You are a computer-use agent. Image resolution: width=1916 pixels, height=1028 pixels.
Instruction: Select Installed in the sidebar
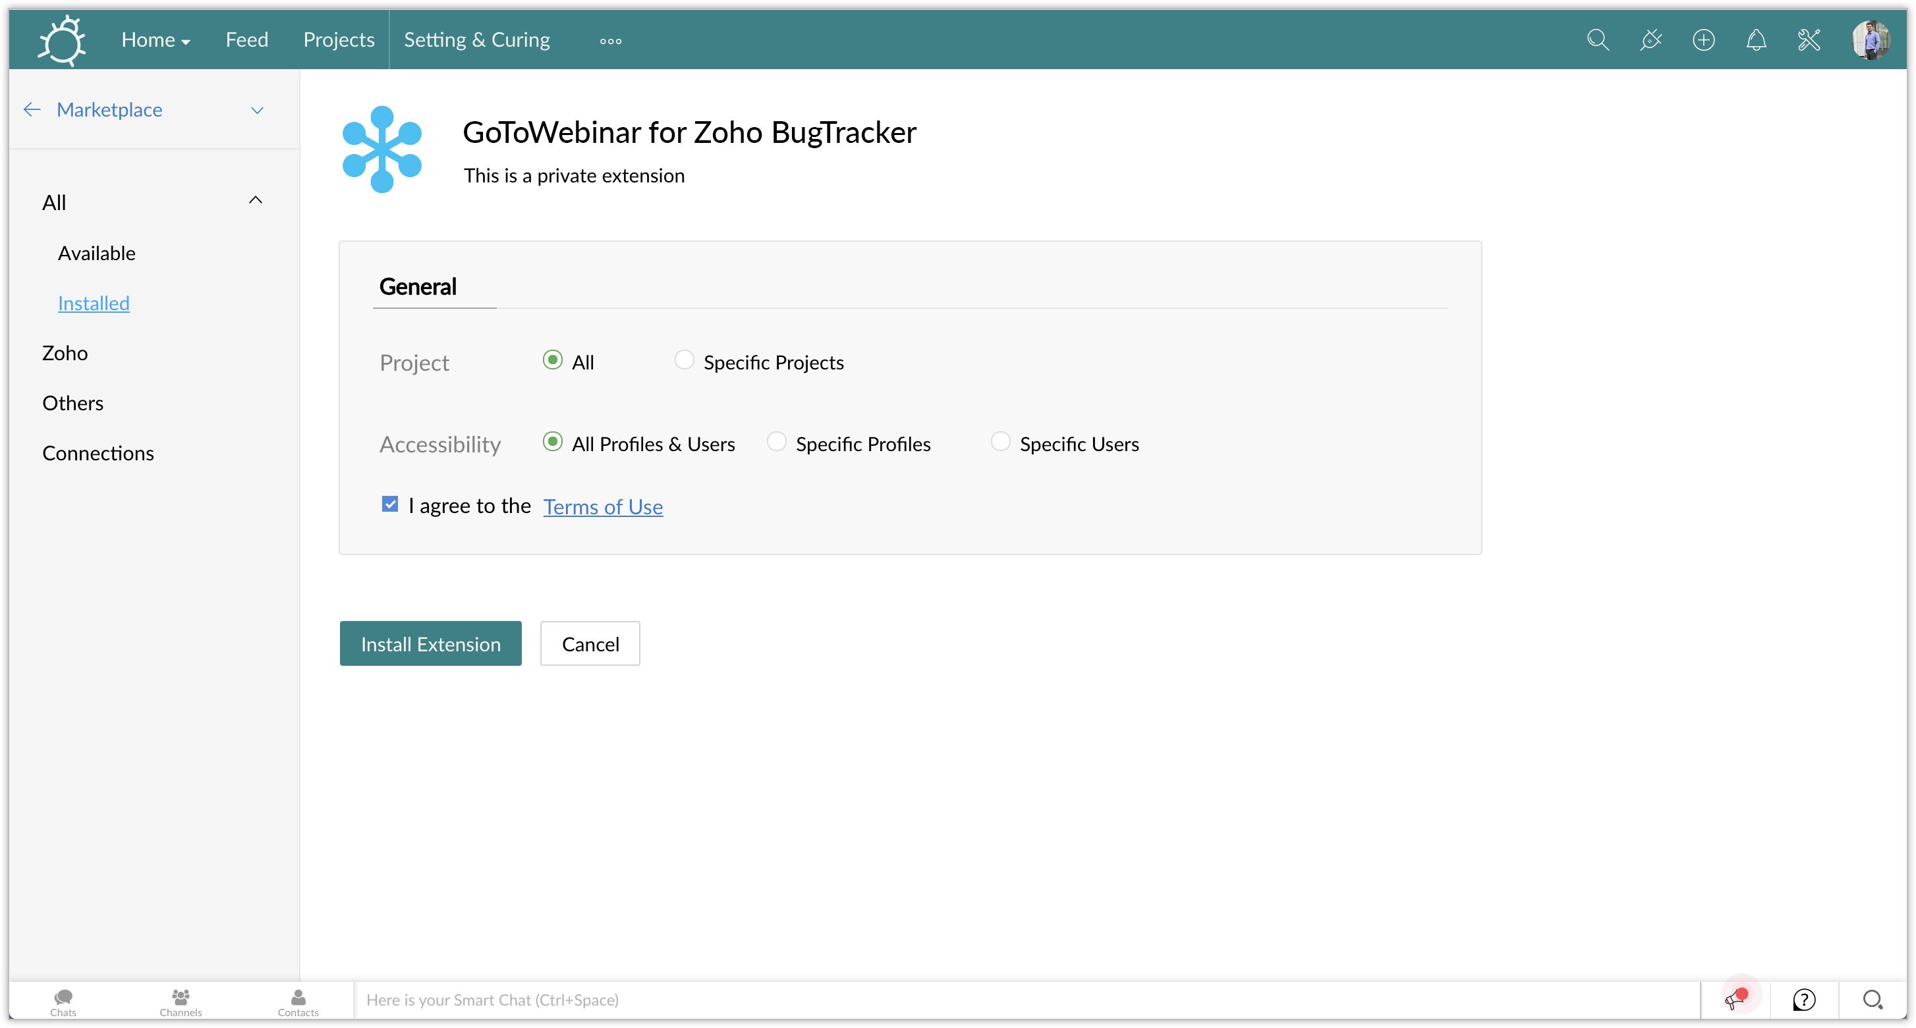(94, 304)
